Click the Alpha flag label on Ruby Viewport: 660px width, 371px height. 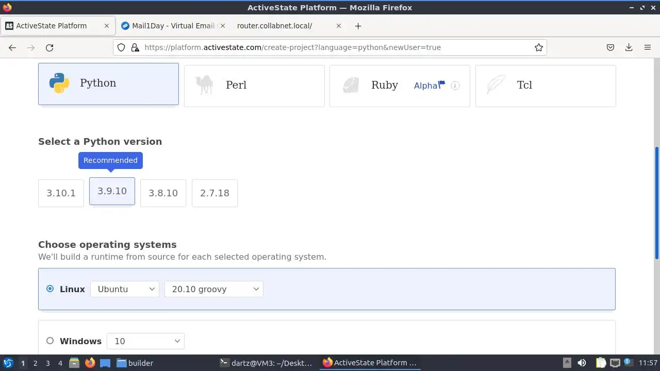[x=429, y=86]
